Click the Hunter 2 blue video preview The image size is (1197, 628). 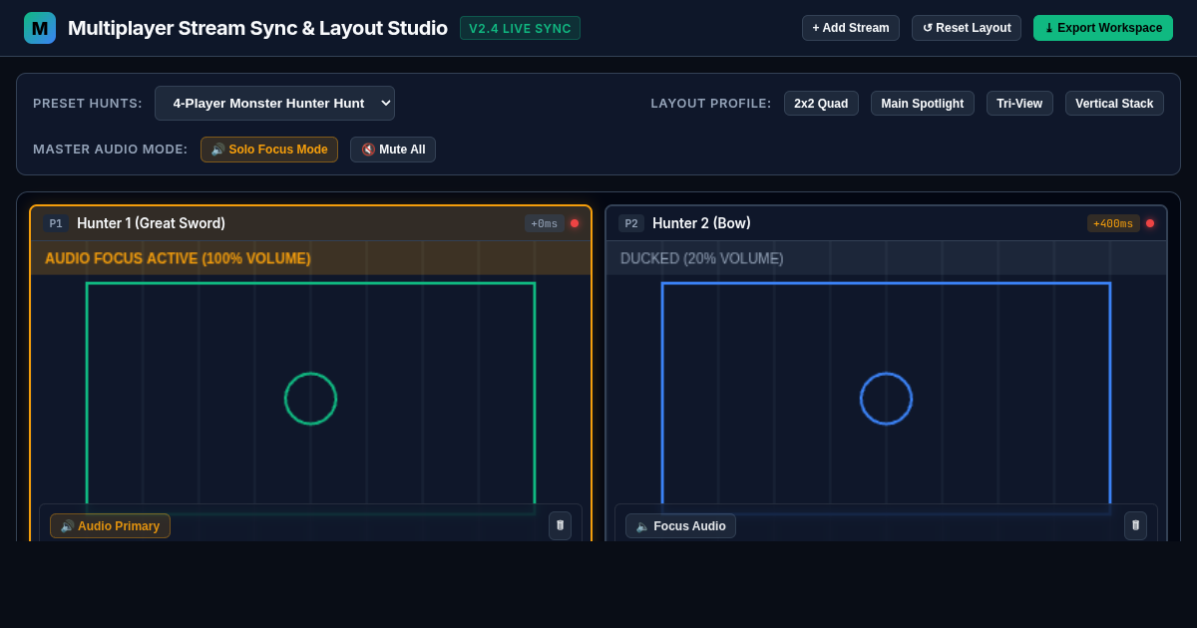[886, 398]
